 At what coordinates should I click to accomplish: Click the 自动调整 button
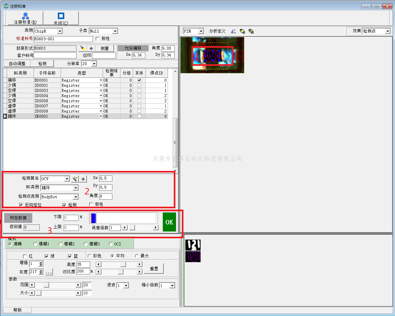(17, 64)
